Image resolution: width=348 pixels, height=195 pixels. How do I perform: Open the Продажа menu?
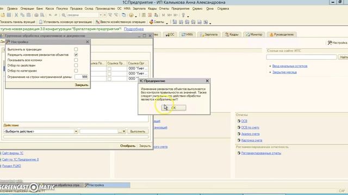pyautogui.click(x=76, y=9)
